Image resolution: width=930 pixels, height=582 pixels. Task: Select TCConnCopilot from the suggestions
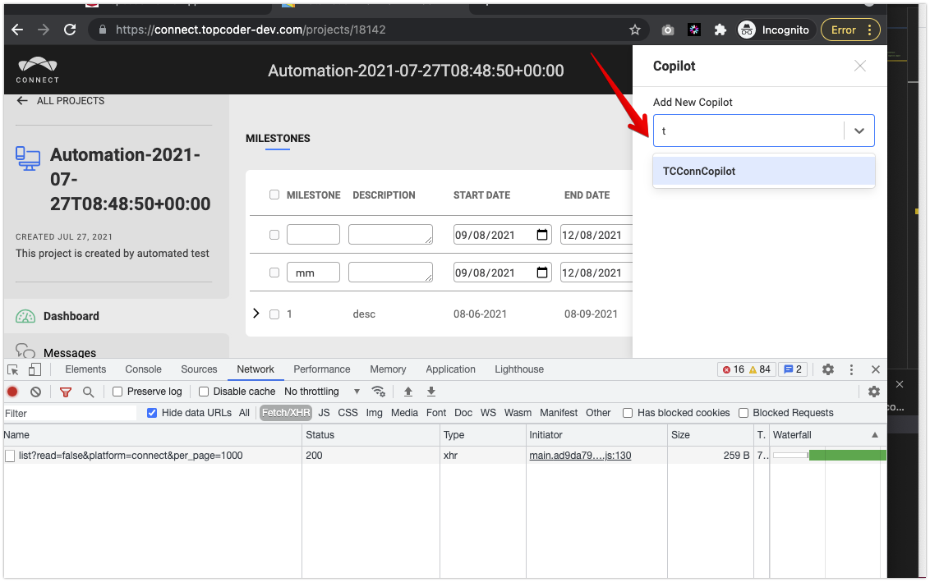[699, 171]
